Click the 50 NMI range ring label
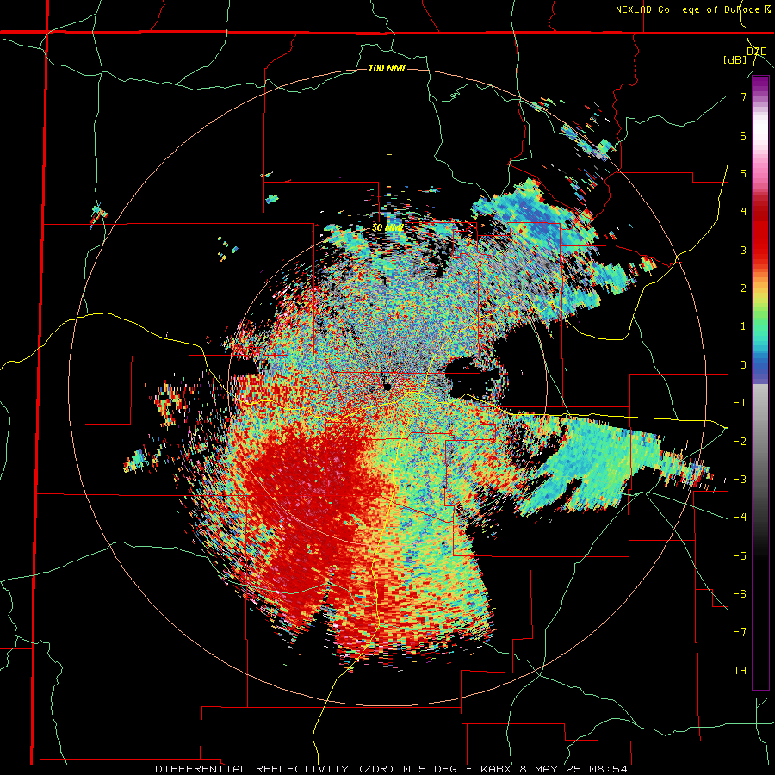The width and height of the screenshot is (775, 775). click(x=387, y=228)
